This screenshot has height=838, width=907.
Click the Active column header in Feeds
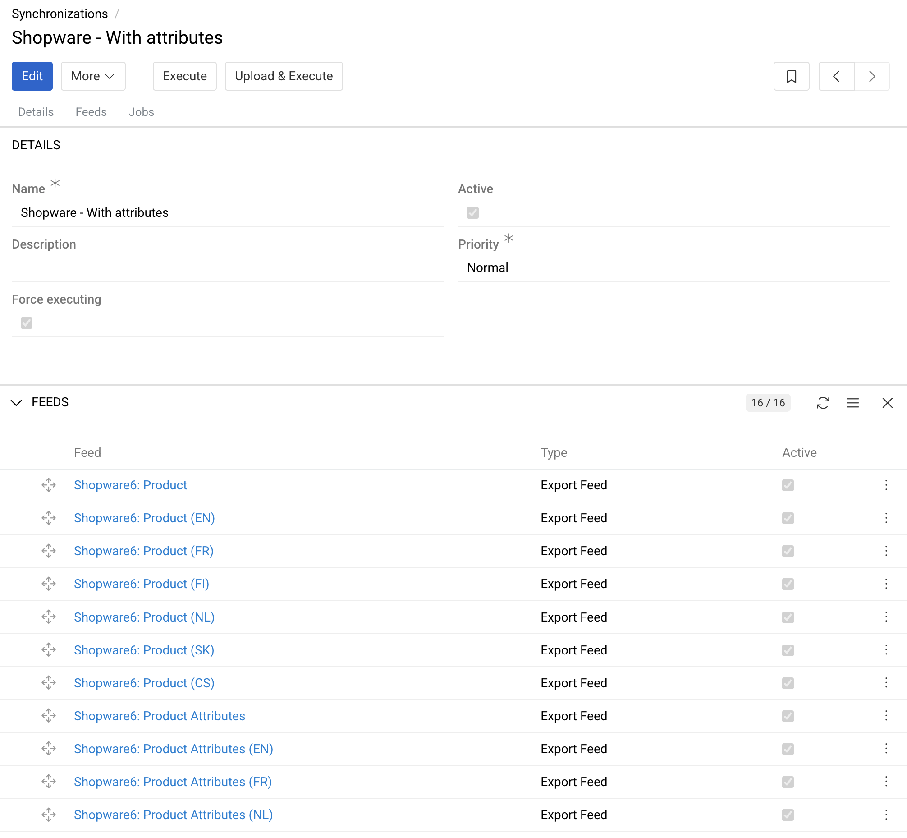(799, 452)
